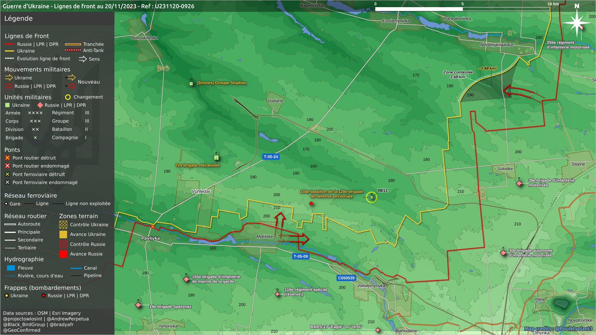
Task: Click the Pavlivka town label
Action: click(x=151, y=238)
